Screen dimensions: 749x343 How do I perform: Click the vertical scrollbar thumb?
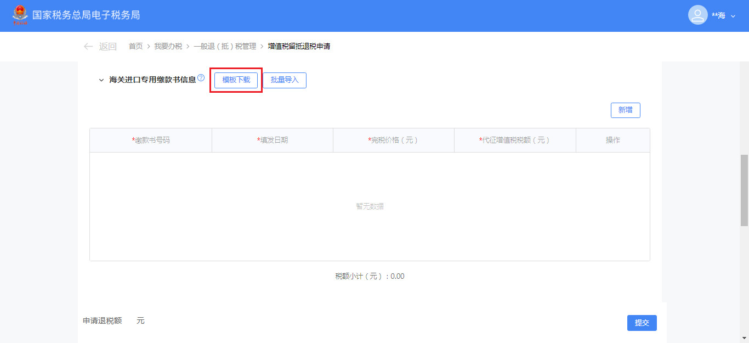(744, 190)
